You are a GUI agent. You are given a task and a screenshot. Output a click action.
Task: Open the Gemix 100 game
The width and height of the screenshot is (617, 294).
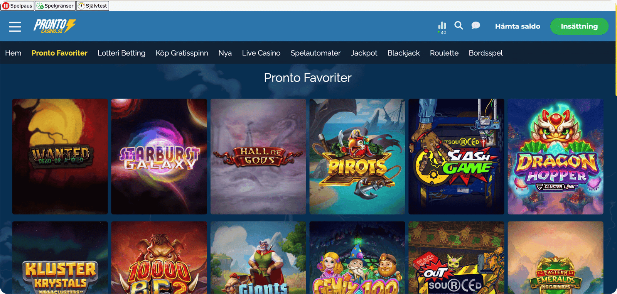(357, 257)
